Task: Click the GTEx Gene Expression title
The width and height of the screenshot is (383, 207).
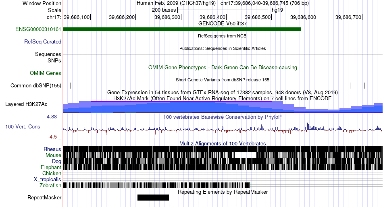Action: (223, 93)
